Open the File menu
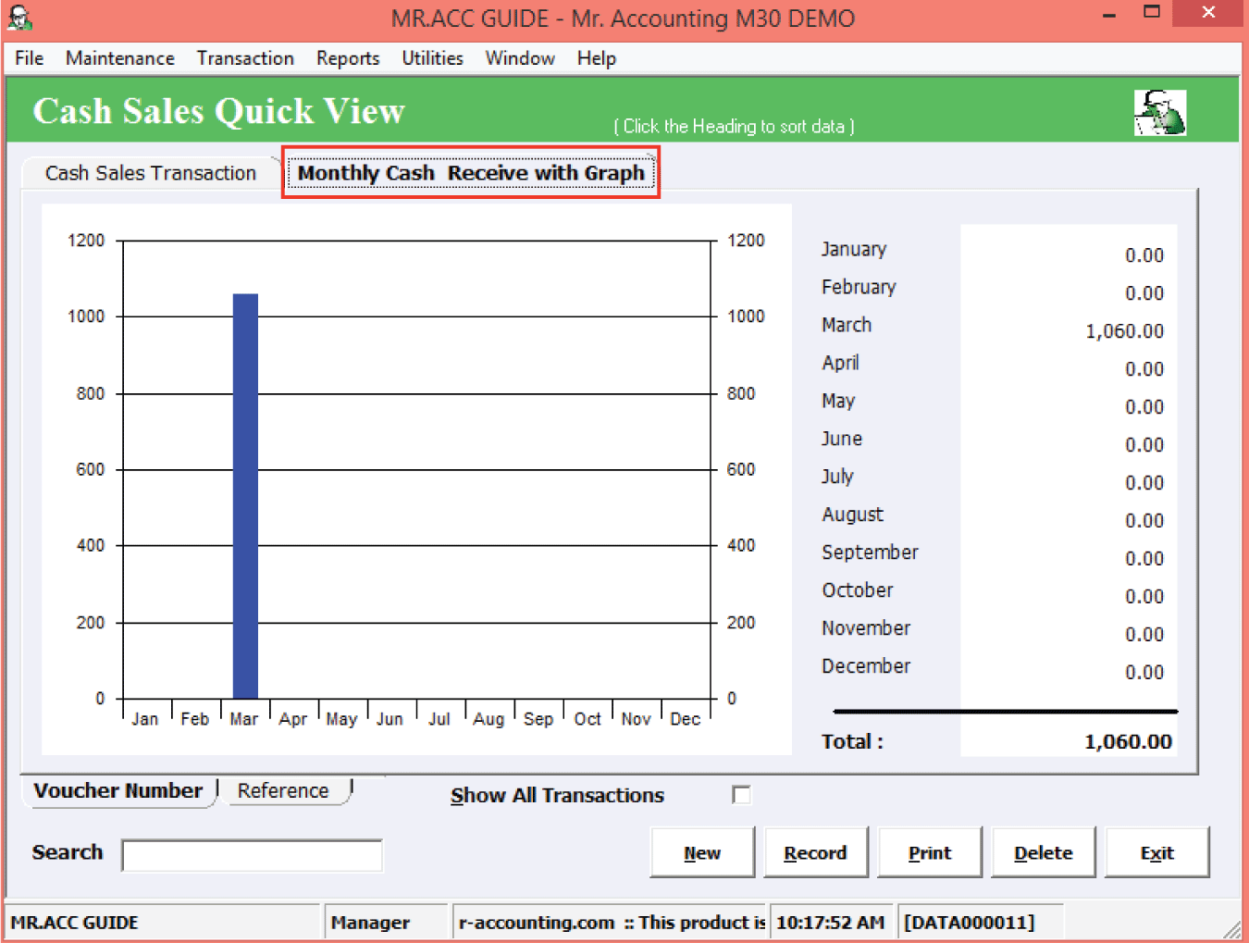Image resolution: width=1249 pixels, height=943 pixels. 29,58
